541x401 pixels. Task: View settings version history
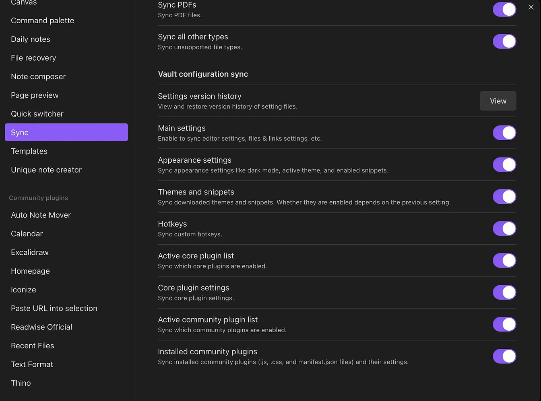coord(498,101)
